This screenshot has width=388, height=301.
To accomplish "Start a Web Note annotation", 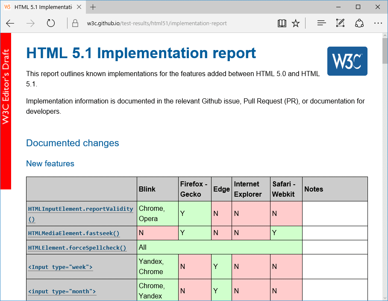I will [x=340, y=23].
